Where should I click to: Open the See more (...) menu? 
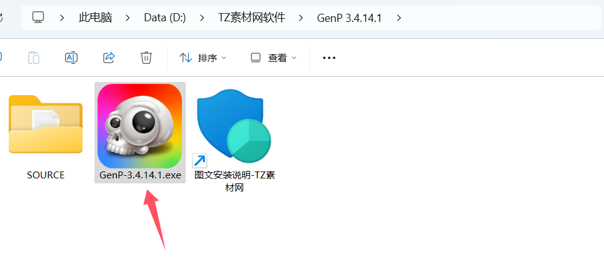tap(329, 58)
